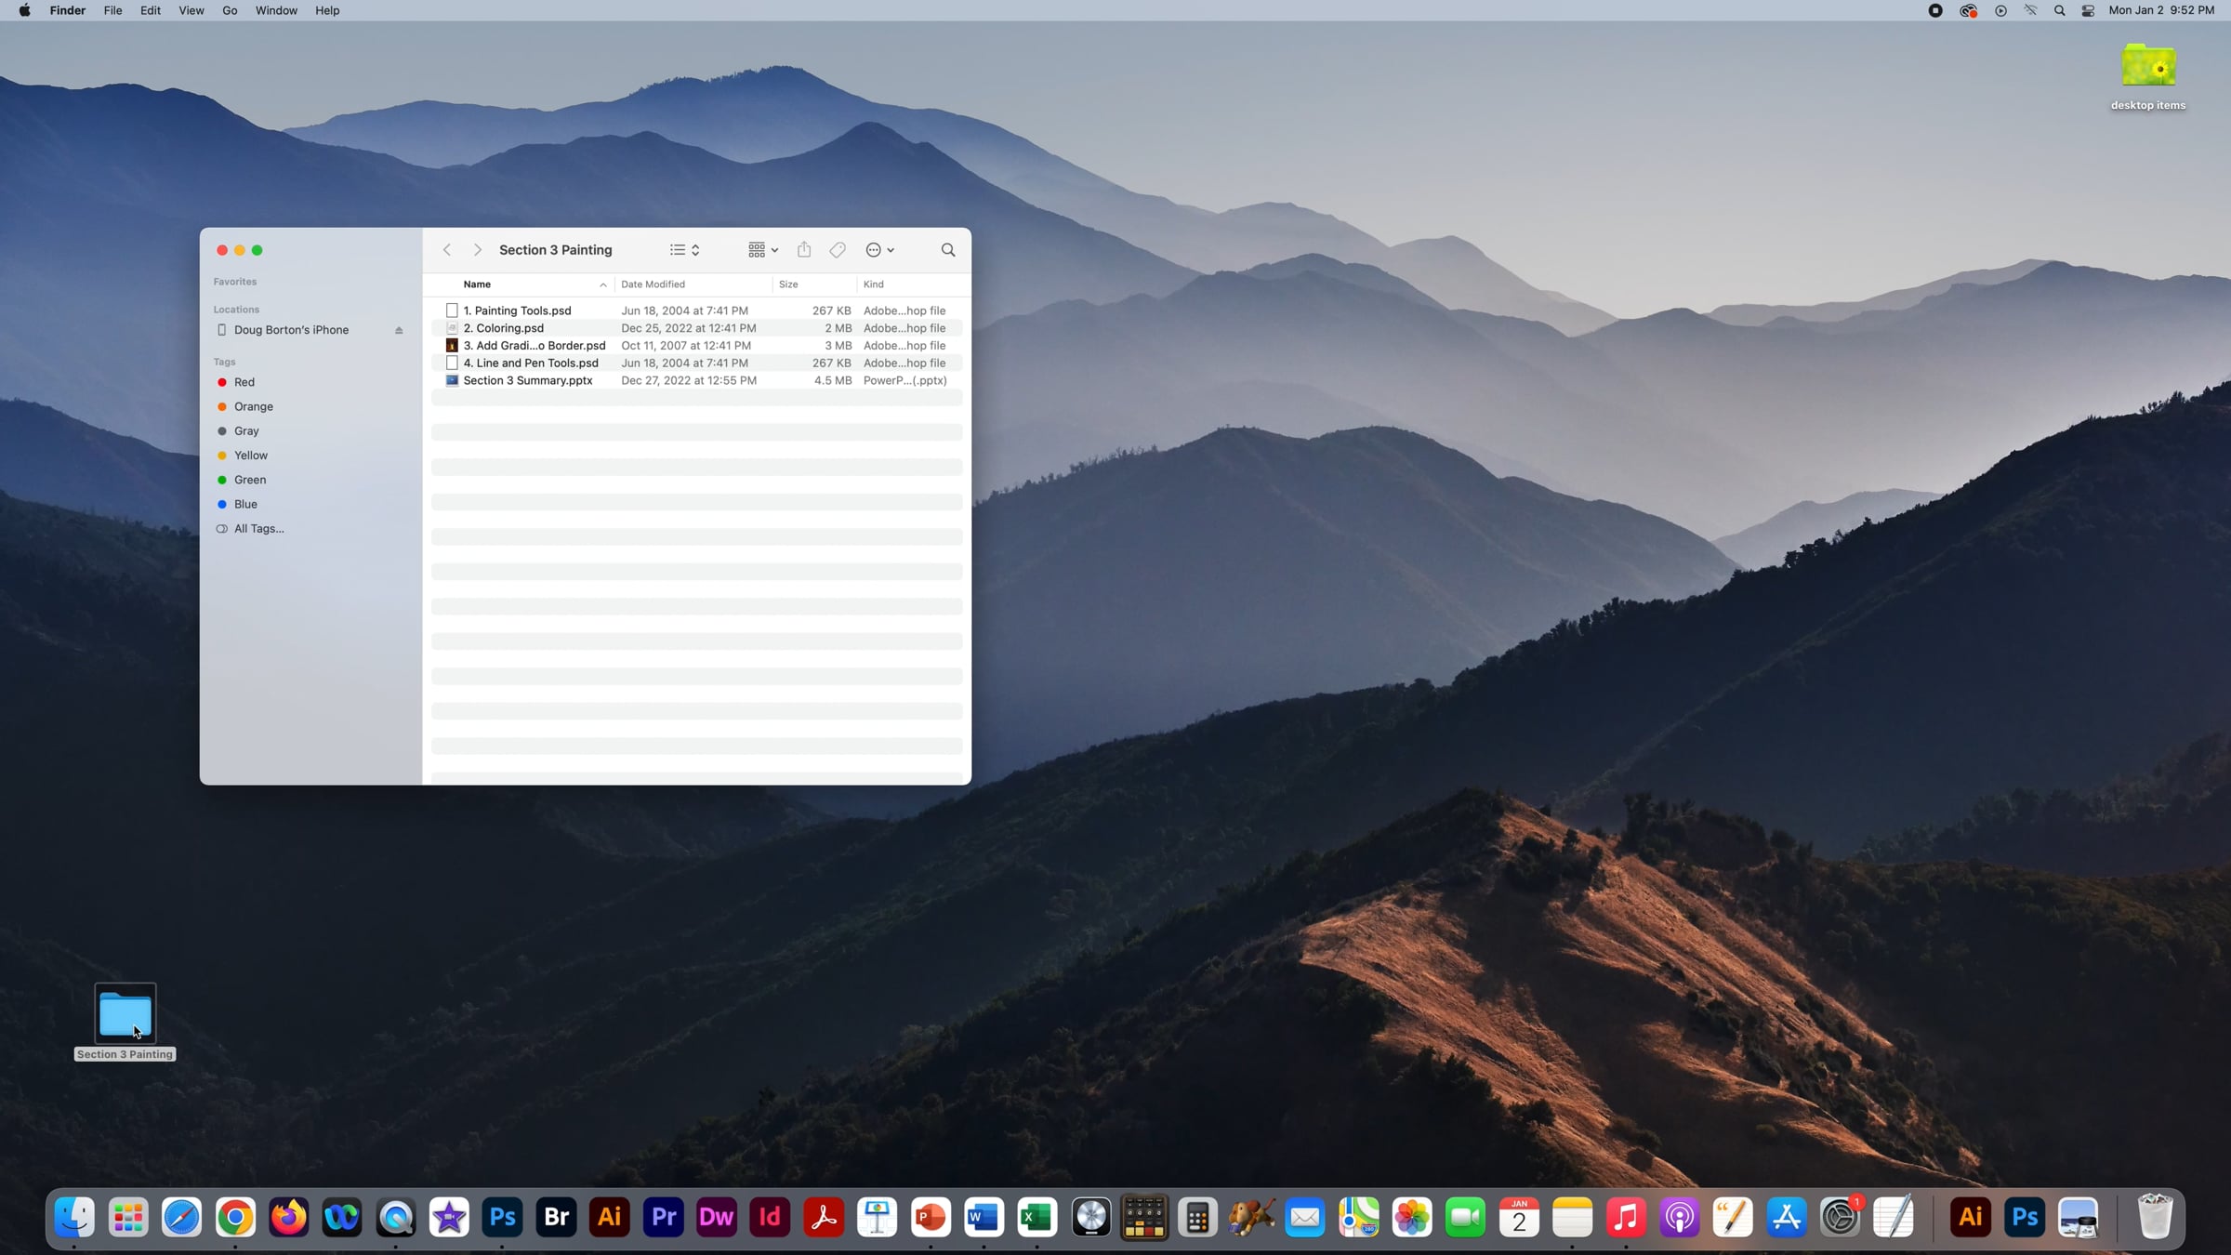The width and height of the screenshot is (2231, 1255).
Task: Select Doug Borton's iPhone in sidebar
Action: (x=290, y=330)
